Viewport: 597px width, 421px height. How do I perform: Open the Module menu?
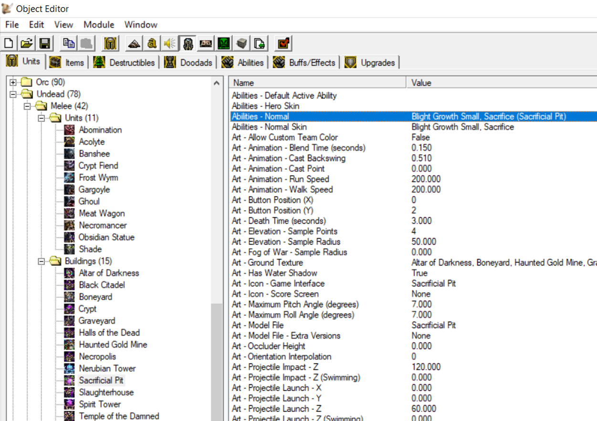[99, 25]
